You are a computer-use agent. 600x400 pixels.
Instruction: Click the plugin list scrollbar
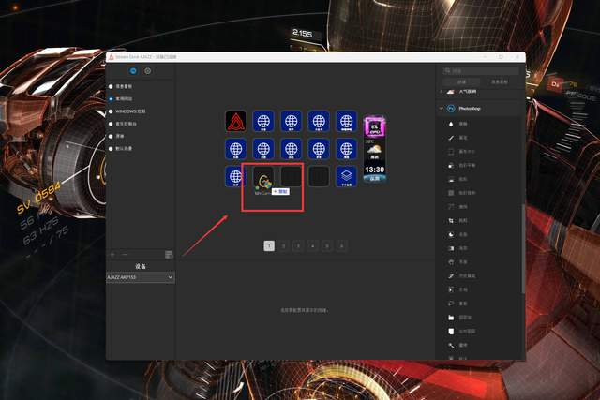[523, 249]
